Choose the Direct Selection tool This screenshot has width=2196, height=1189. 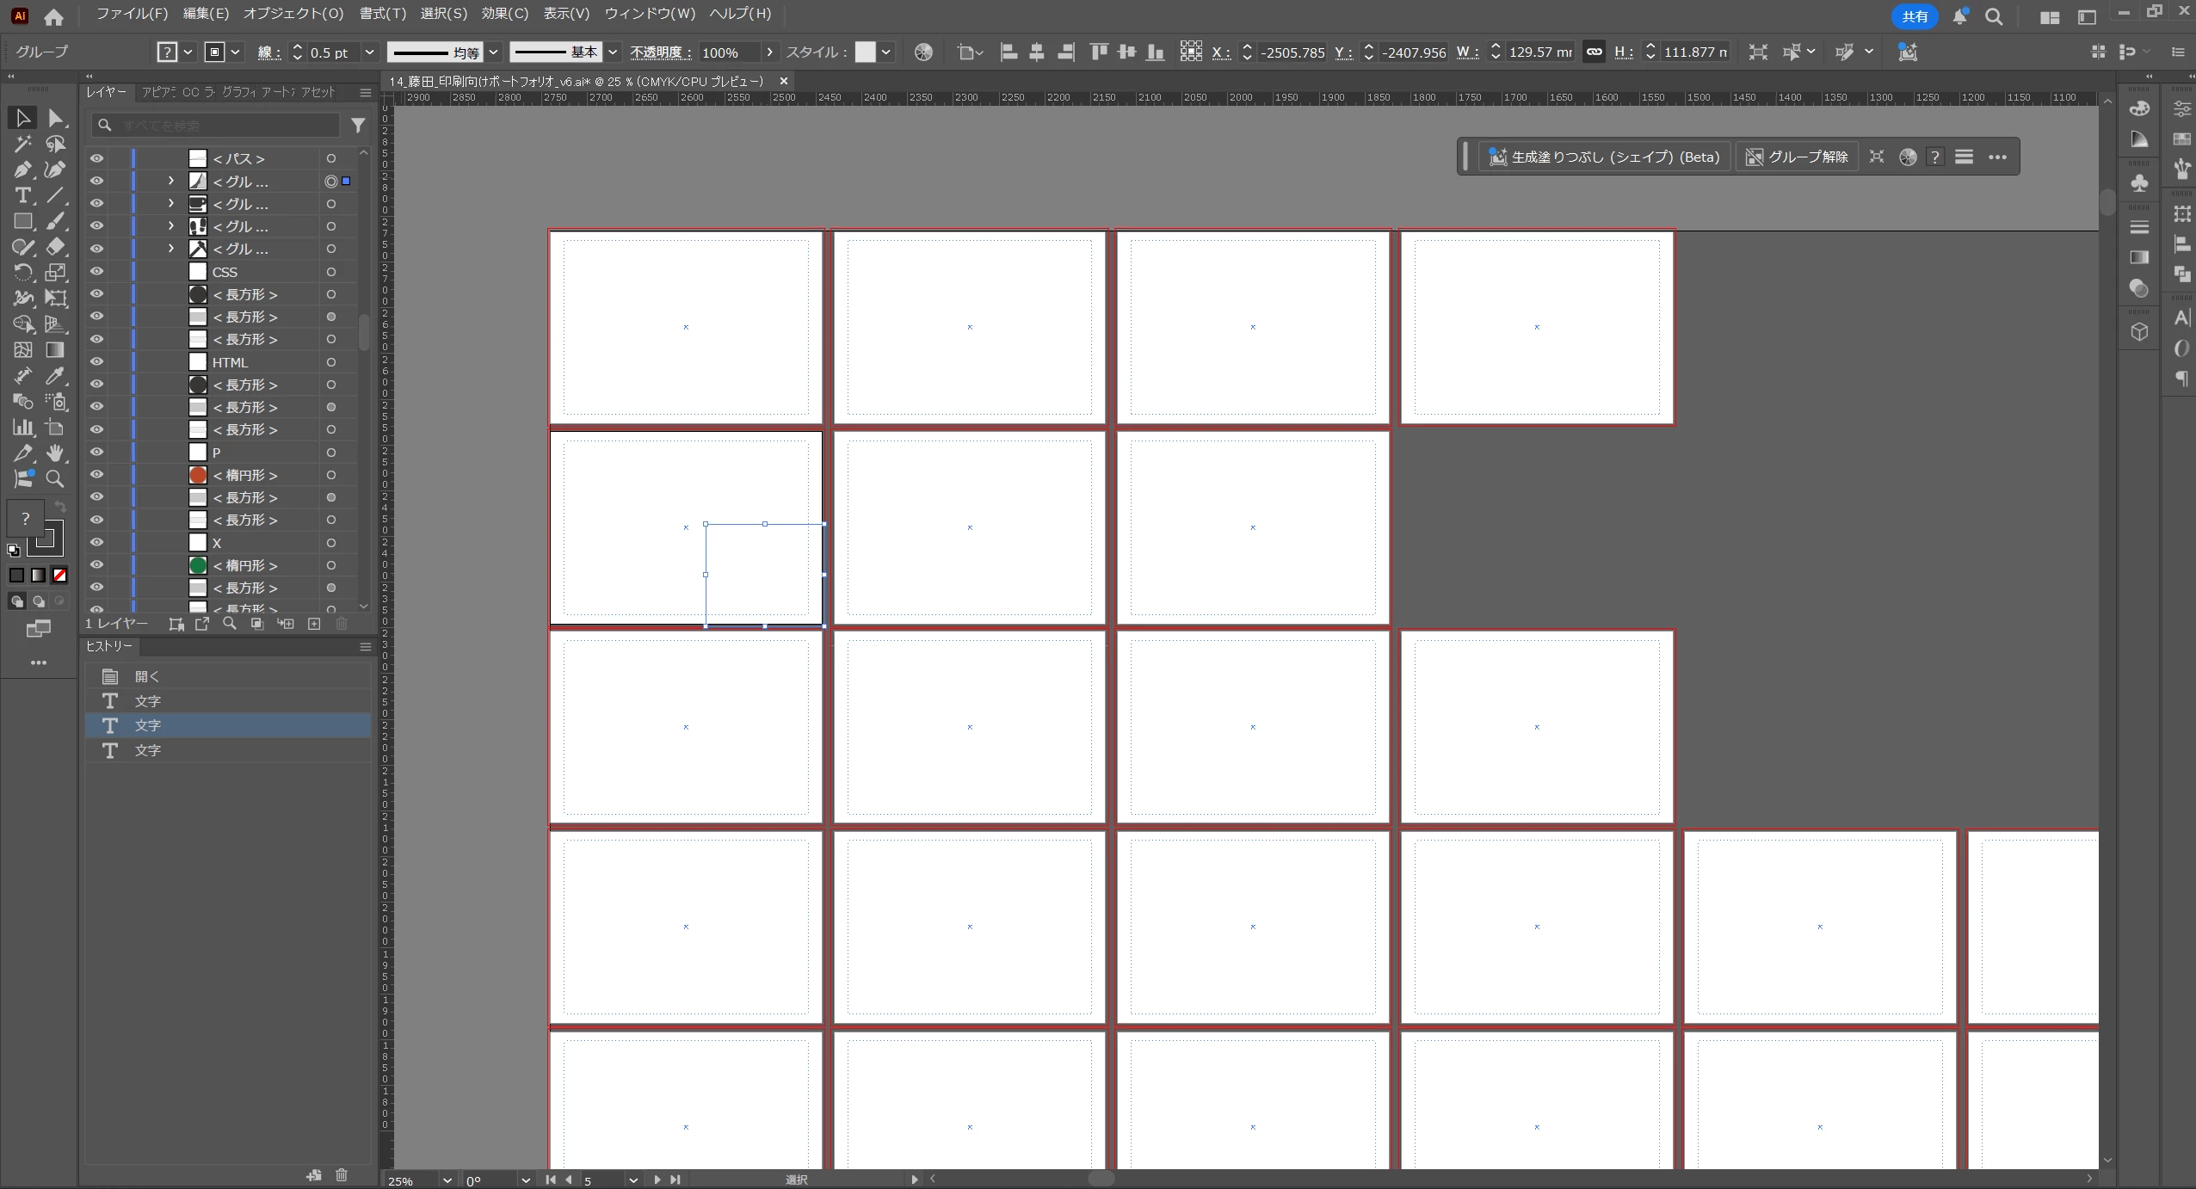point(55,118)
